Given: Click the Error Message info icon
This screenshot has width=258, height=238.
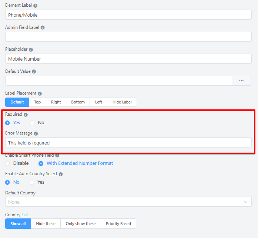Looking at the screenshot, I should 36,133.
